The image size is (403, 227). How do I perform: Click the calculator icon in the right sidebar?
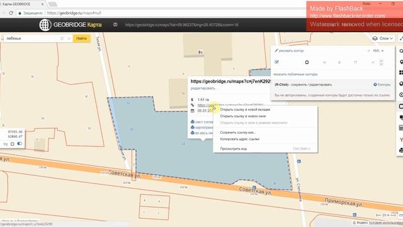pos(401,128)
